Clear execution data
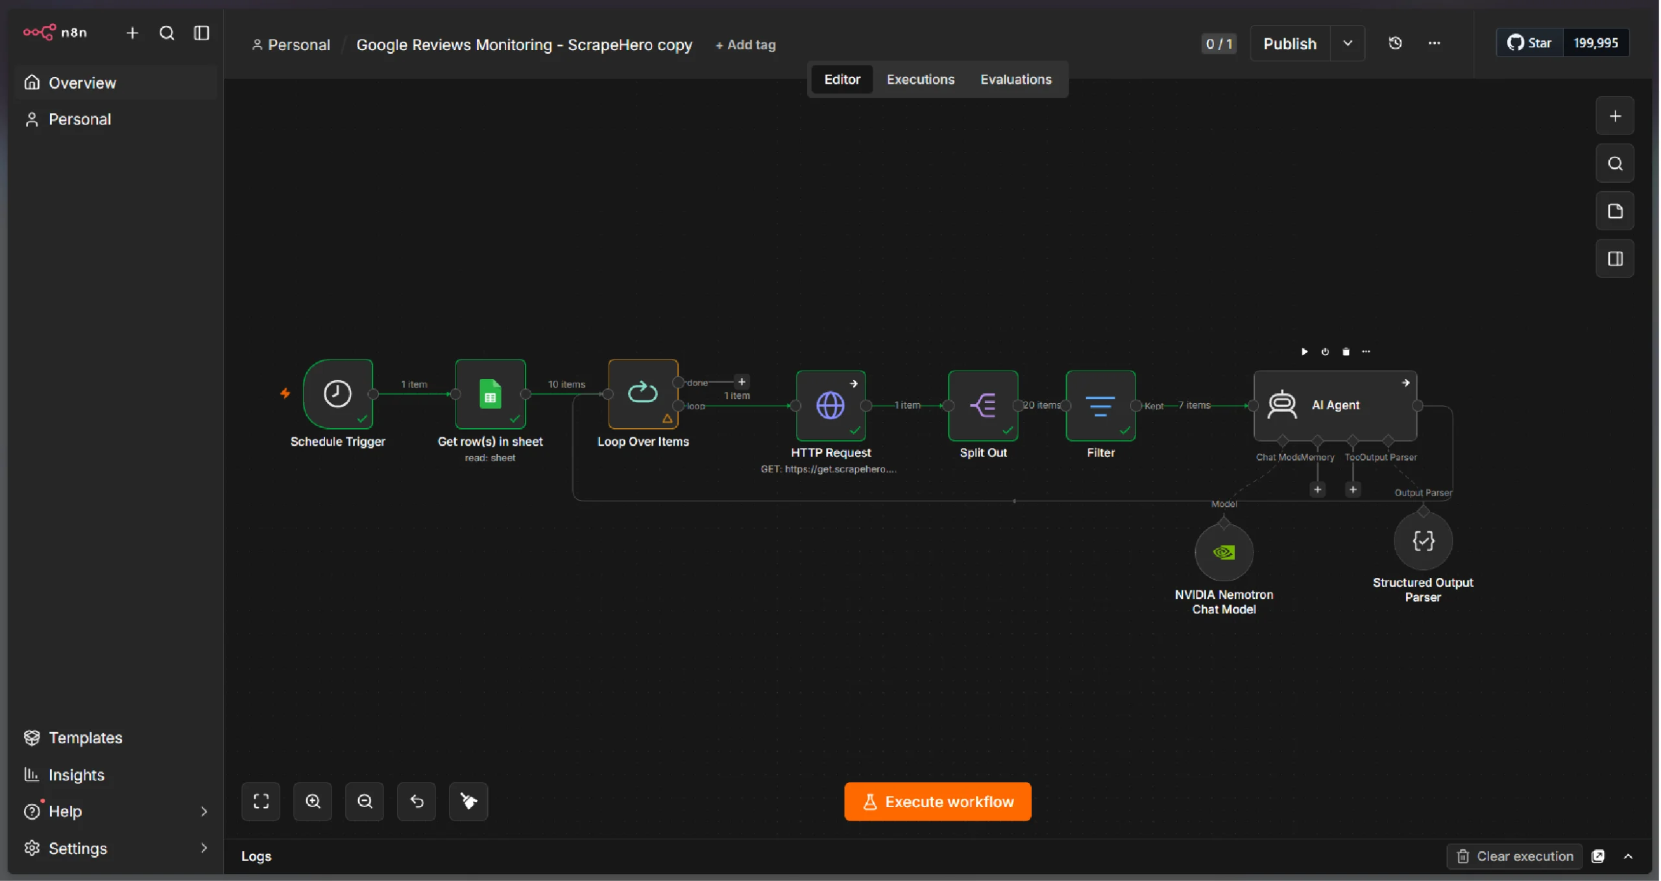The width and height of the screenshot is (1661, 881). 1515,856
